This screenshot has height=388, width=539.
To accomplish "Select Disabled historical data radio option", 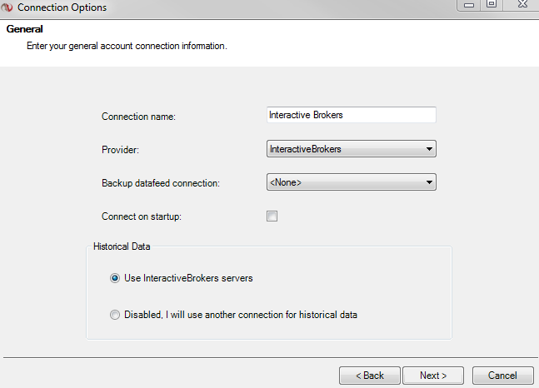I will coord(115,315).
